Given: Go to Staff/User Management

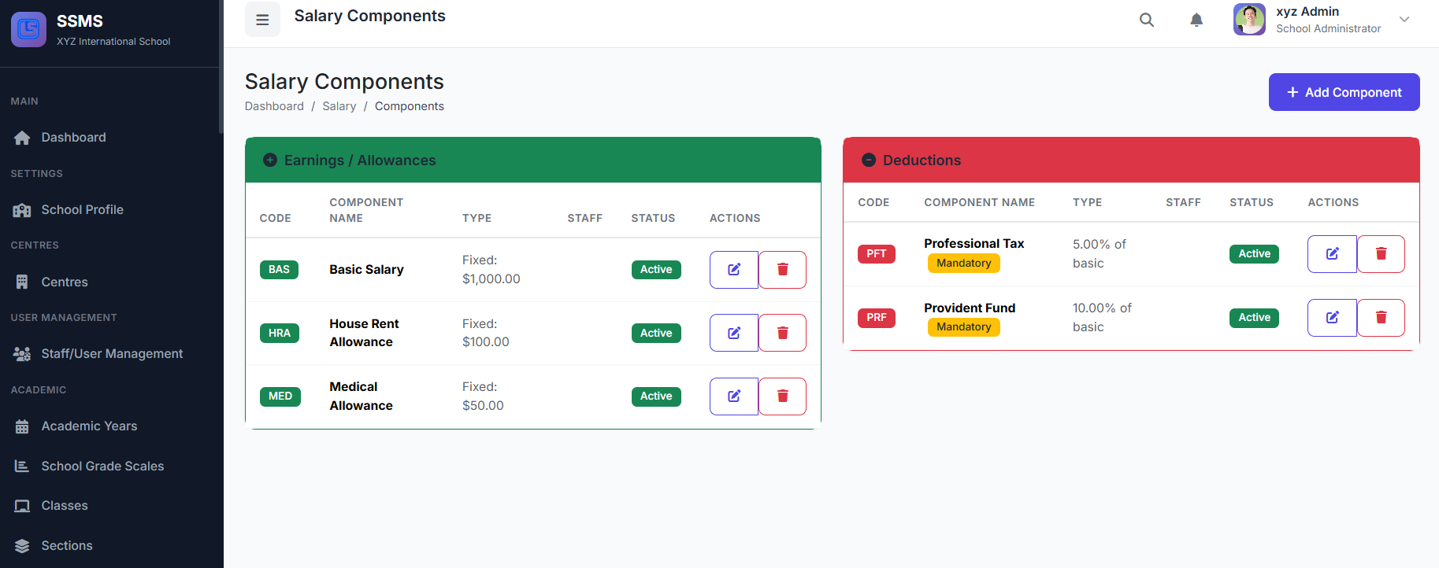Looking at the screenshot, I should coord(112,354).
